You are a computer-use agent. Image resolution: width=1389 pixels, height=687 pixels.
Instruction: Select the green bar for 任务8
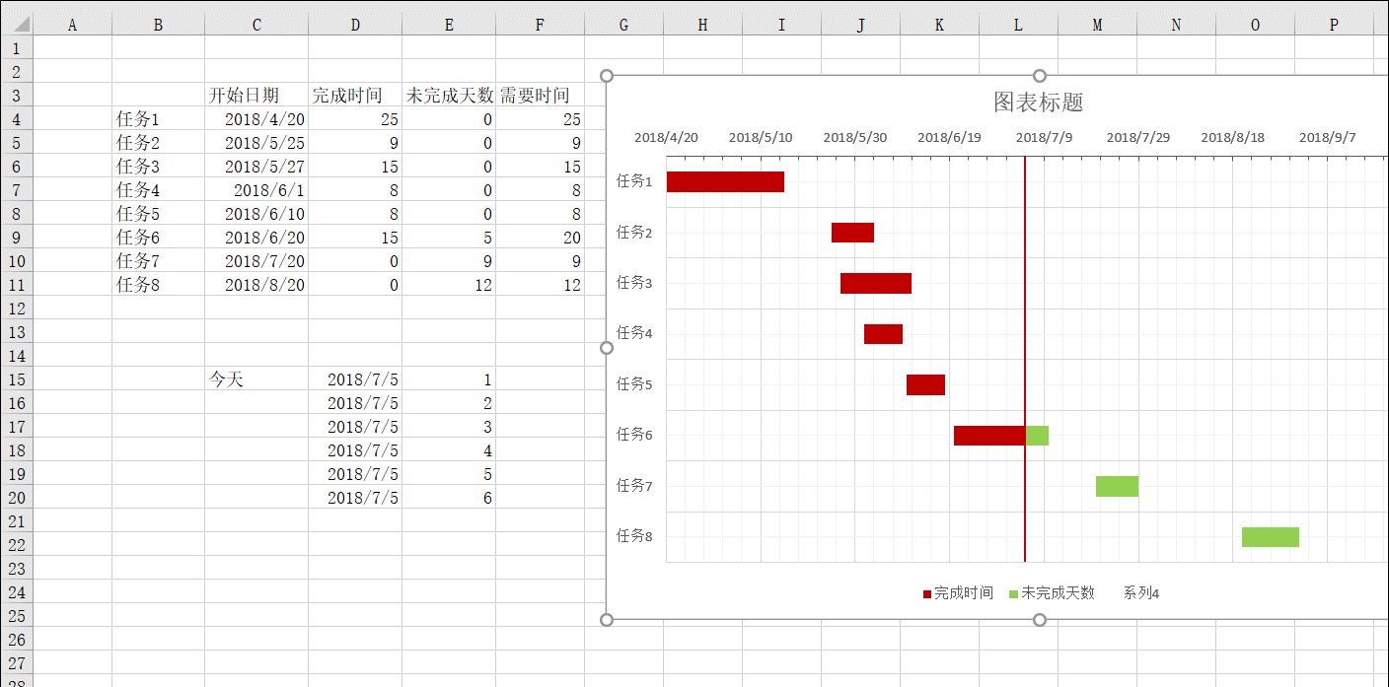coord(1271,537)
